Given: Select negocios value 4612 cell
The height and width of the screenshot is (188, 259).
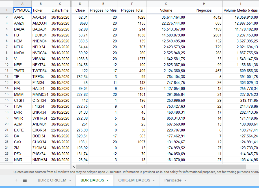Looking at the screenshot, I should [x=204, y=17].
